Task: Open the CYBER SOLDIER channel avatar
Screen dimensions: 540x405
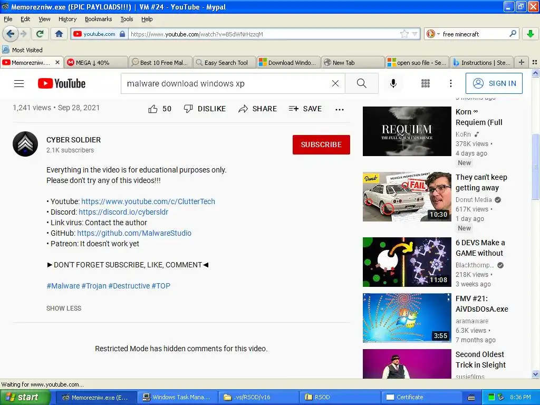Action: click(x=25, y=144)
